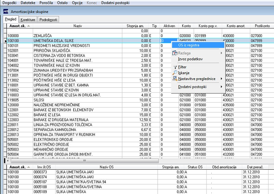Click the Iskanje magnifier icon
Viewport: 274px width, 194px height.
coord(175,73)
